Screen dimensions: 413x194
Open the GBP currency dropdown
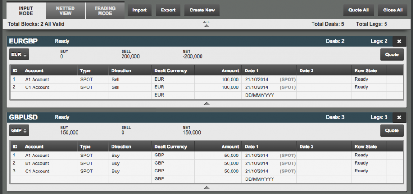[x=19, y=130]
